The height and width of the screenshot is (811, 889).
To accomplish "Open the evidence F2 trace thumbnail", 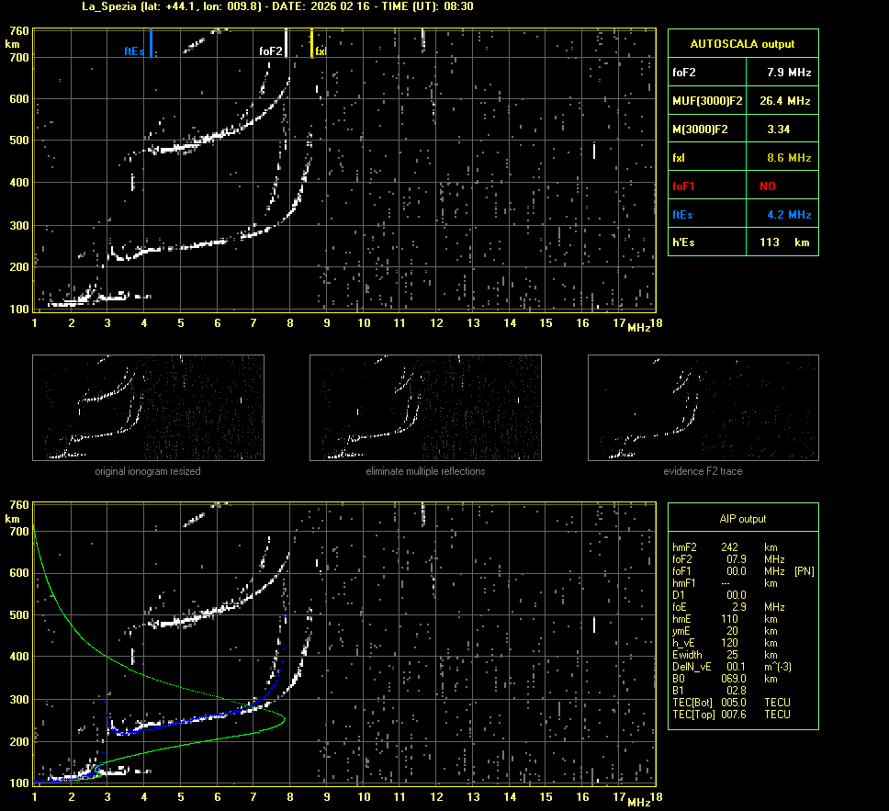I will click(x=703, y=408).
